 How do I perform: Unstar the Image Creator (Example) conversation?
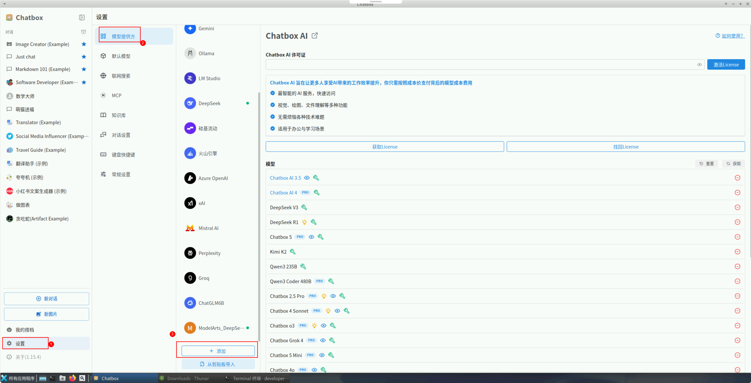(x=84, y=44)
